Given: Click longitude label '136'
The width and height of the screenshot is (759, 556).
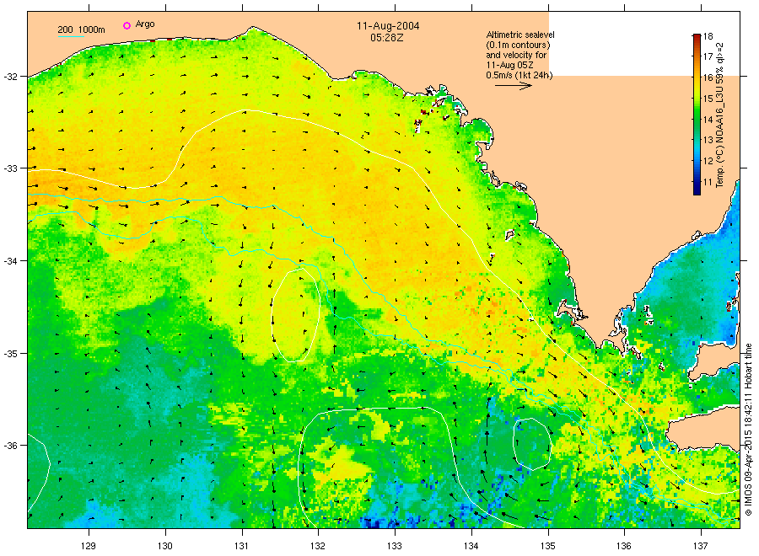Looking at the screenshot, I should coord(624,546).
